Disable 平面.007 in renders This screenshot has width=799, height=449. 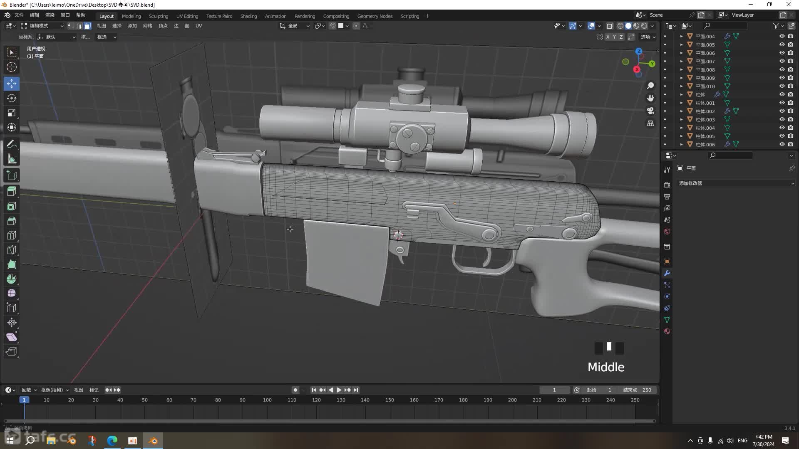point(791,61)
